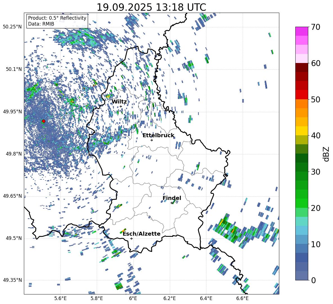Click the 49.95°N latitude label
333x304 pixels.
(x=12, y=111)
